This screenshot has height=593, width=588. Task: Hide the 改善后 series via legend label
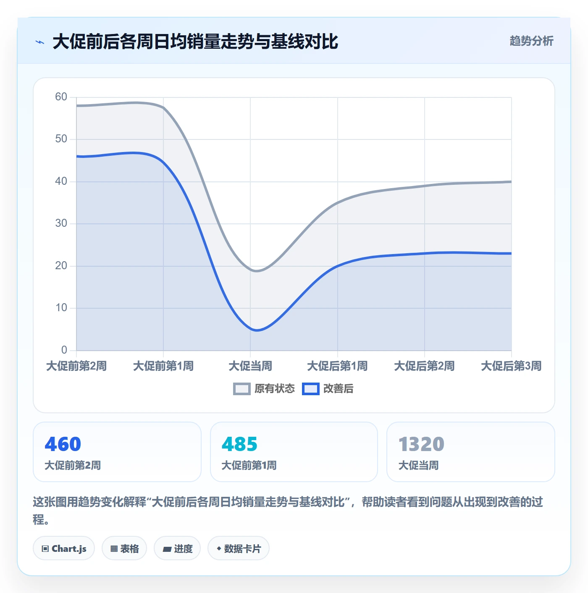(339, 389)
